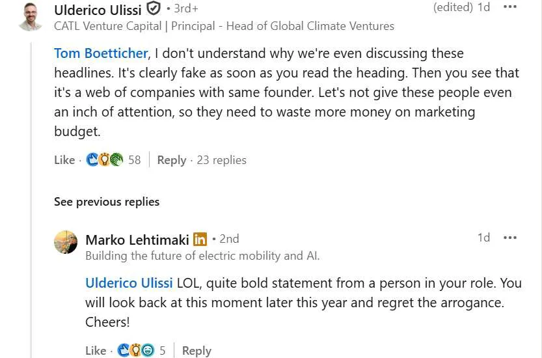Open Marko Lehtimaki's profile photo

coord(66,242)
